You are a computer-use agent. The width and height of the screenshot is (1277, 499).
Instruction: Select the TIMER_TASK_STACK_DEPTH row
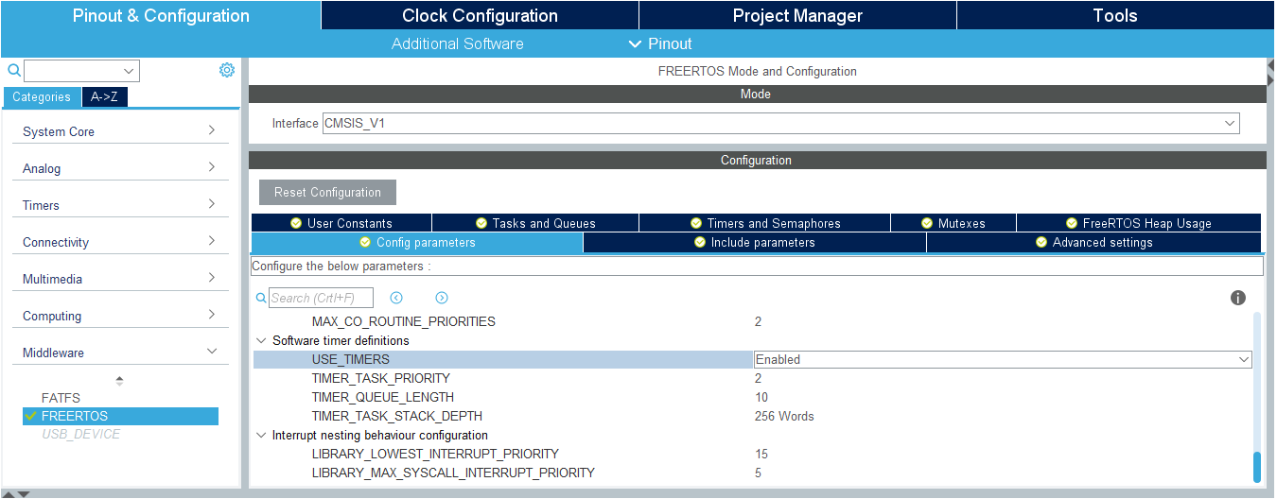coord(752,416)
